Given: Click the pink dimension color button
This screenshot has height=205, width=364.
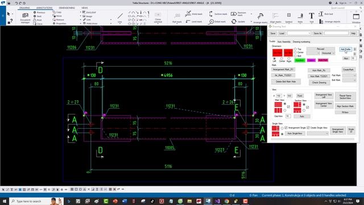Looking at the screenshot, I should 323,60.
